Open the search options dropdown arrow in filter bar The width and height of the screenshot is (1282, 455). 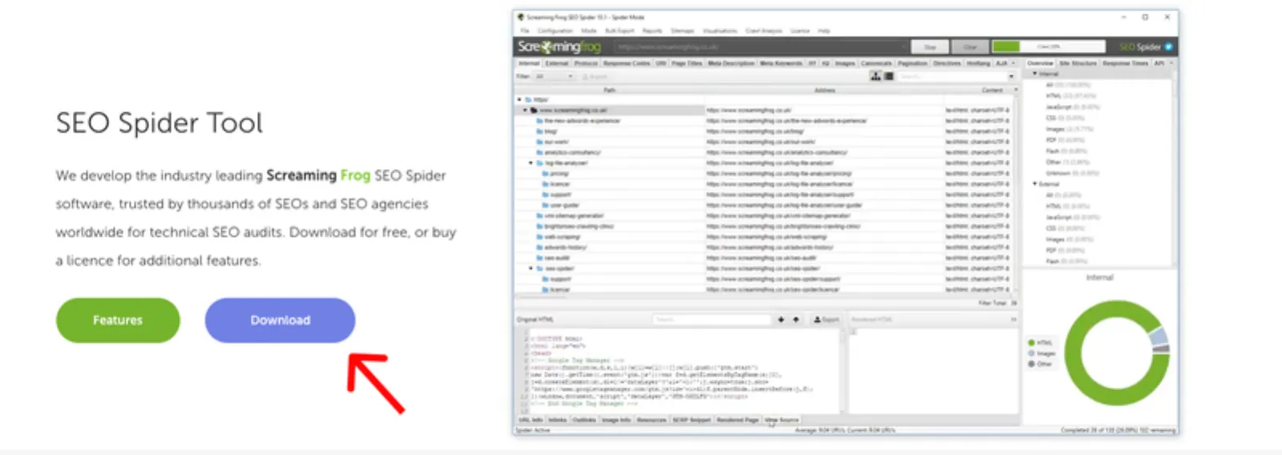(1012, 76)
